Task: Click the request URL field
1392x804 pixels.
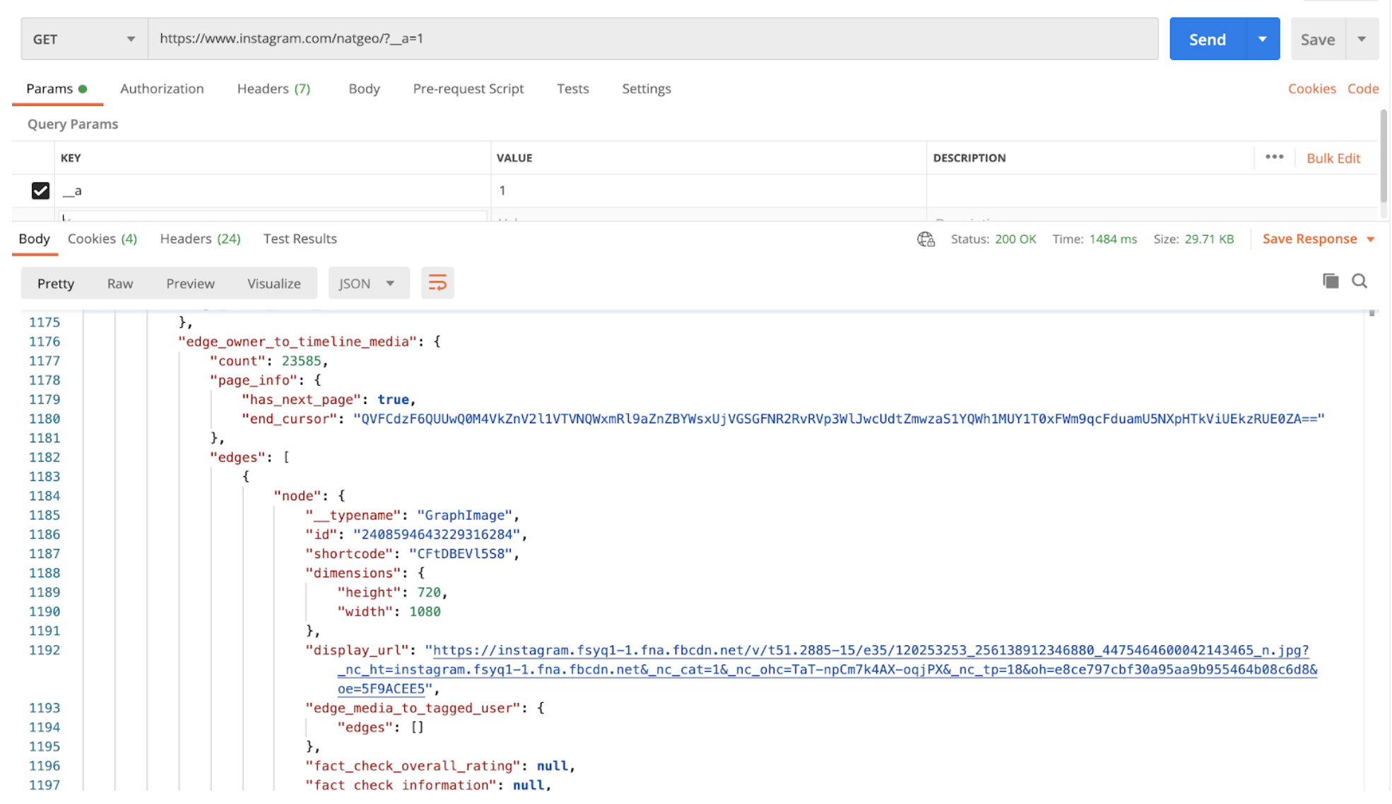Action: 653,39
